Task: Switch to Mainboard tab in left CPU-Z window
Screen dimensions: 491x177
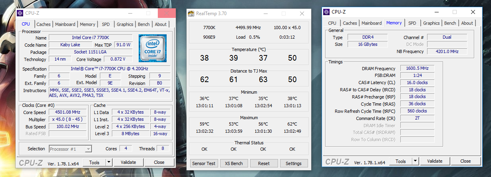Action: click(65, 24)
